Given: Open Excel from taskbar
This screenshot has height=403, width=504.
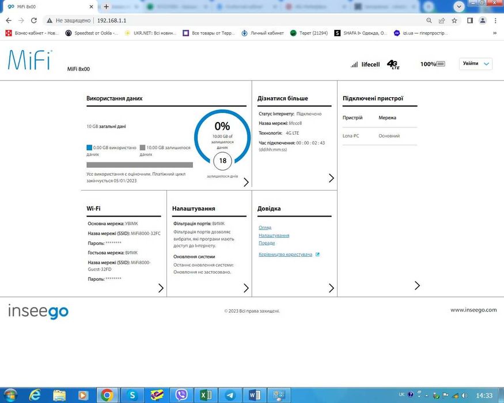Looking at the screenshot, I should click(x=206, y=395).
